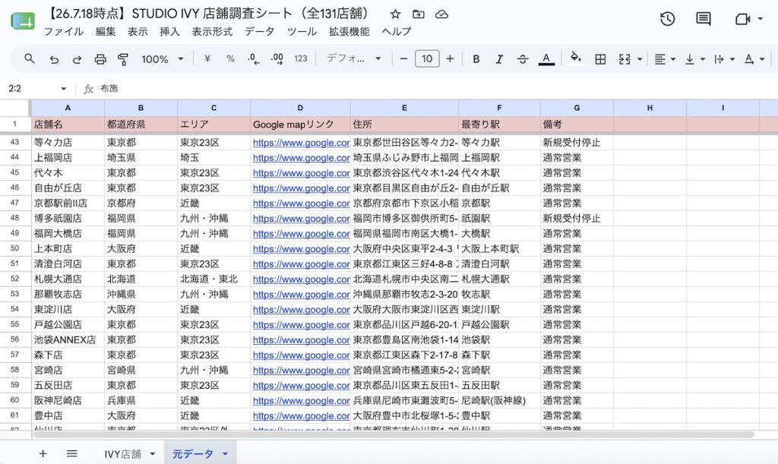Switch to IVY店舗 sheet tab

122,454
